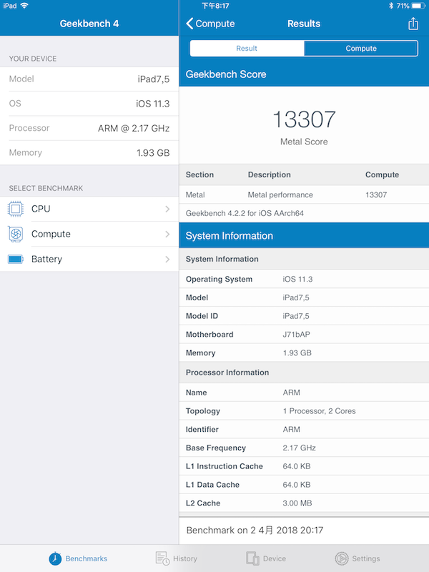The image size is (429, 572).
Task: Tap the 13307 Metal Score value
Action: [304, 119]
